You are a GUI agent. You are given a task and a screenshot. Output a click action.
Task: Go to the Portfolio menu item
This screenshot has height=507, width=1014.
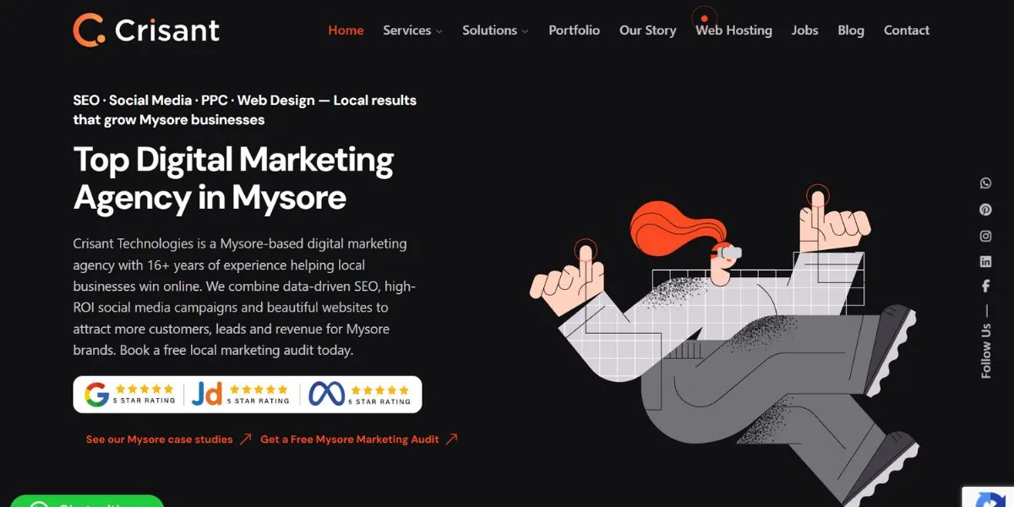point(574,30)
